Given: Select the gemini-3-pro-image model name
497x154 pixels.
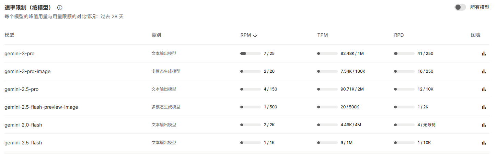Looking at the screenshot, I should 27,71.
